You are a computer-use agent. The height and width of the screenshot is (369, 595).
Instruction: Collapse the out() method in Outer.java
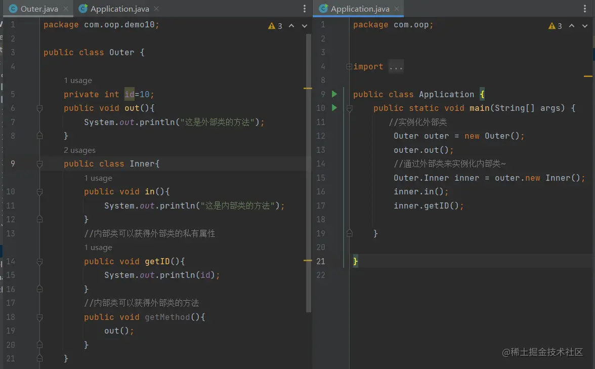click(39, 108)
